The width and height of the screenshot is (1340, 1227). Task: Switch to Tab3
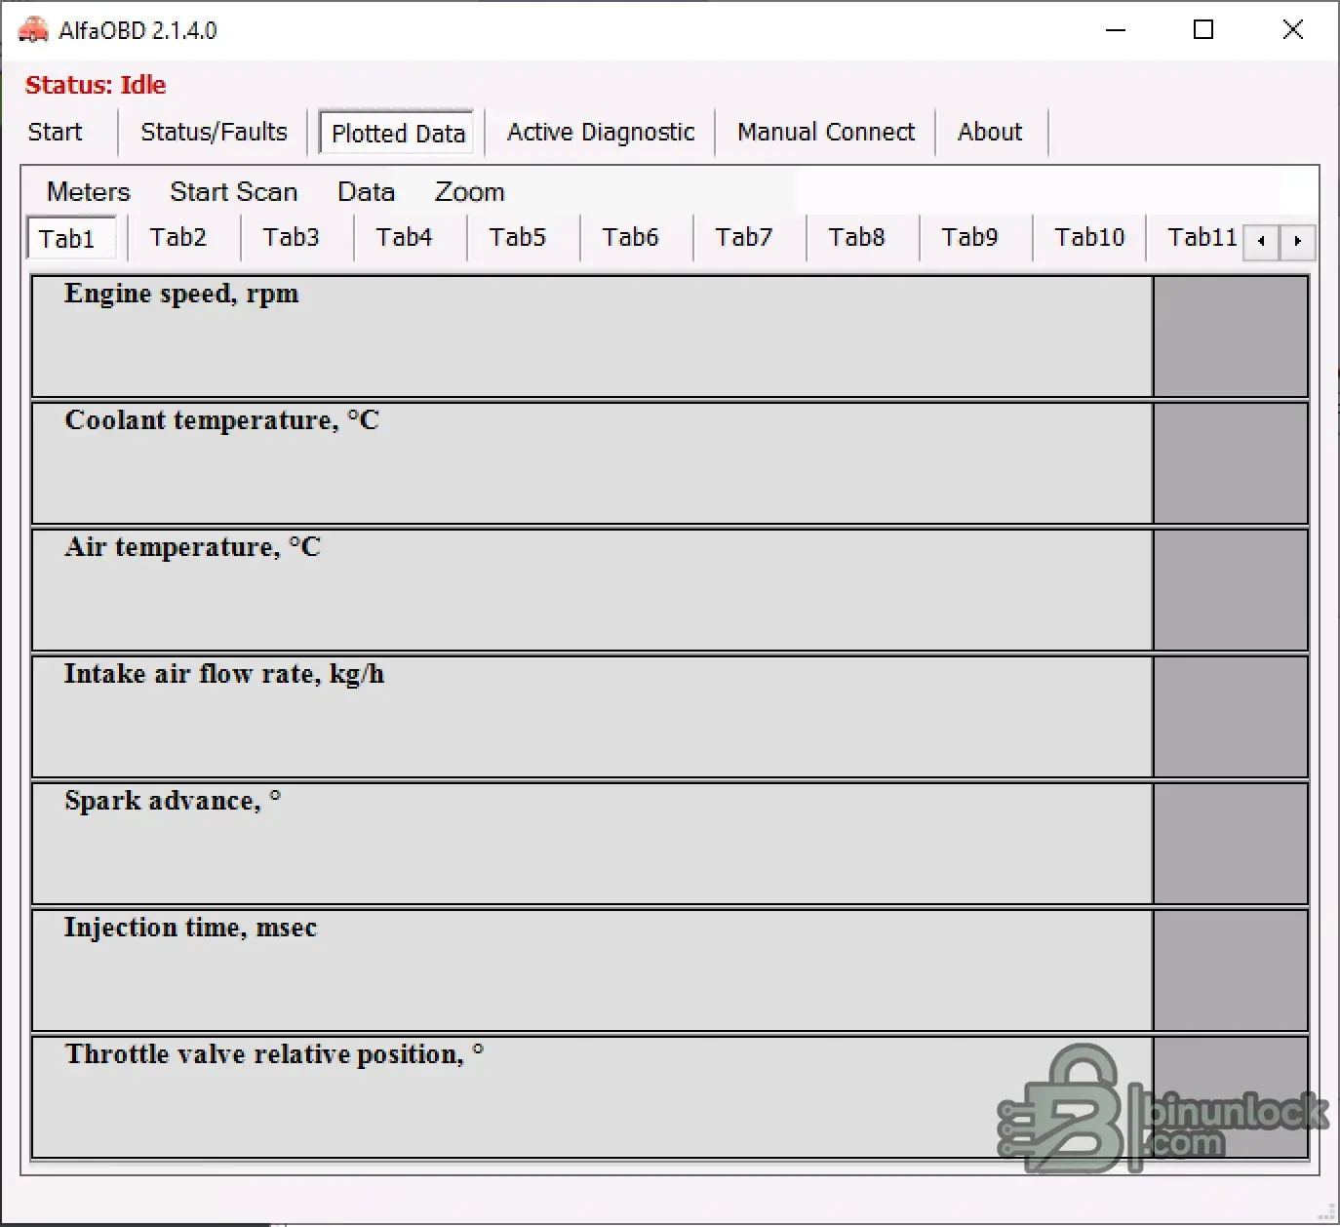pyautogui.click(x=292, y=238)
